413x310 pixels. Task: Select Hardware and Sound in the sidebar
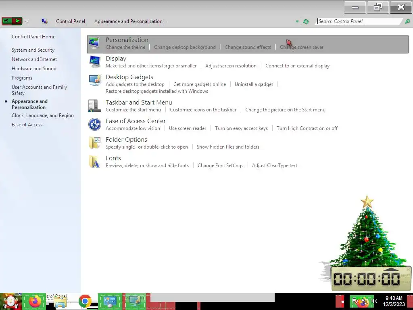pos(34,69)
